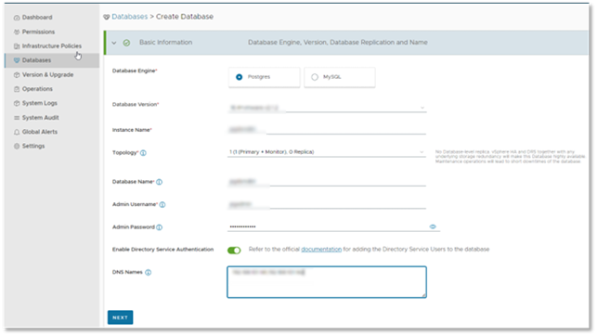Image resolution: width=597 pixels, height=336 pixels.
Task: Open the Database Version dropdown
Action: [x=327, y=108]
